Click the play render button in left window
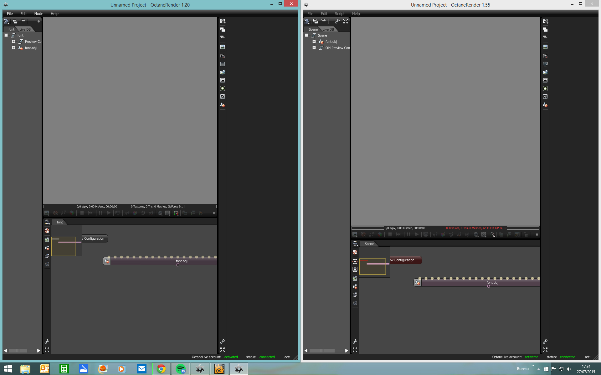The height and width of the screenshot is (375, 601). (x=109, y=213)
